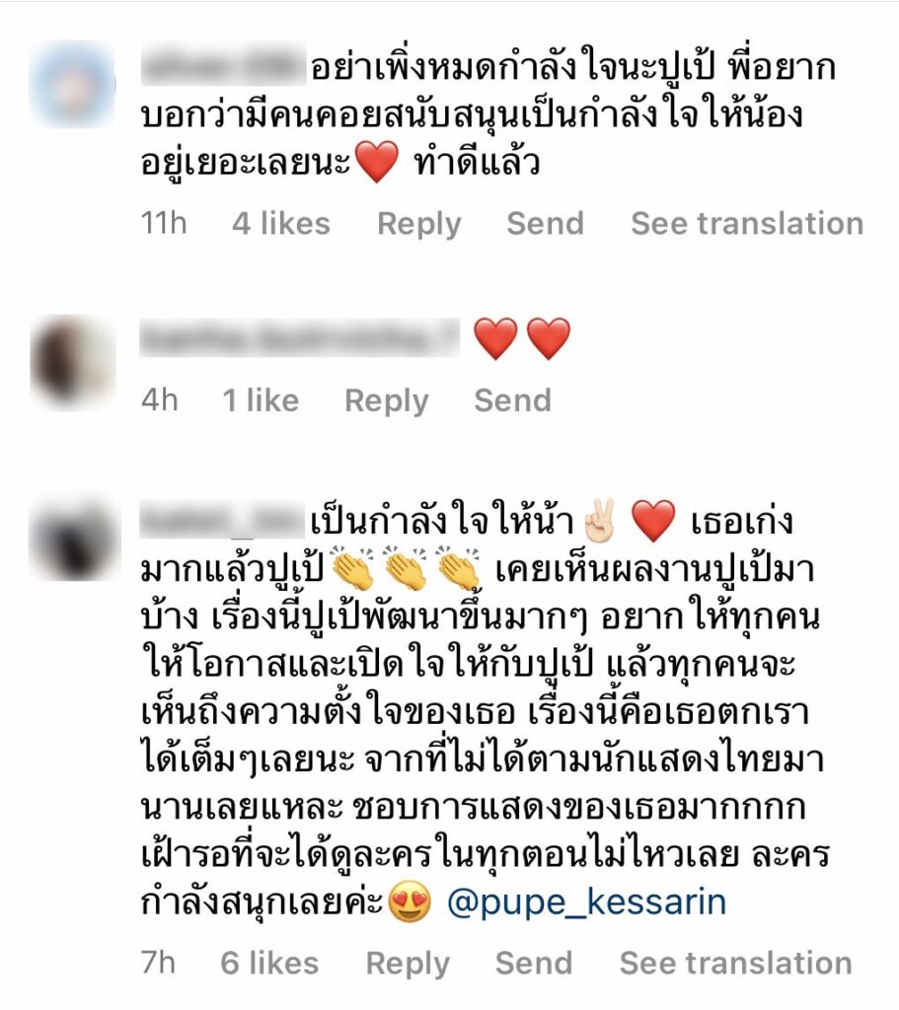Click Send on the 7h comment
This screenshot has width=899, height=1010.
[534, 963]
